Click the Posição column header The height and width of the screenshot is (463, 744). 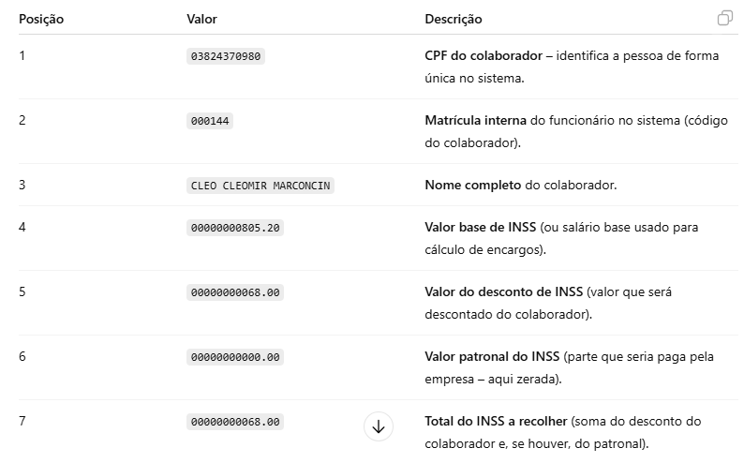(x=41, y=19)
